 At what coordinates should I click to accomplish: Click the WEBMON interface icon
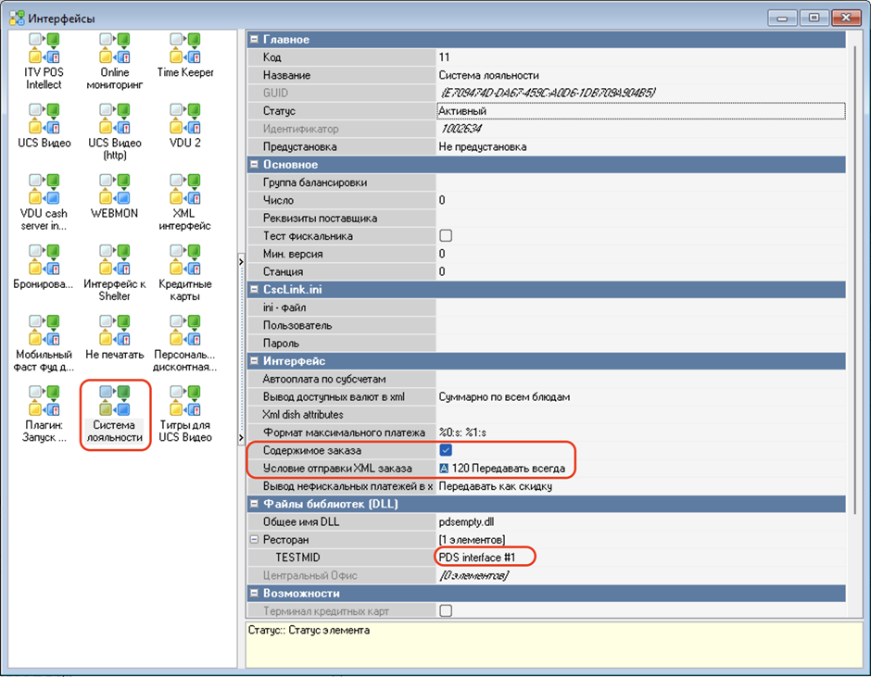click(x=114, y=191)
